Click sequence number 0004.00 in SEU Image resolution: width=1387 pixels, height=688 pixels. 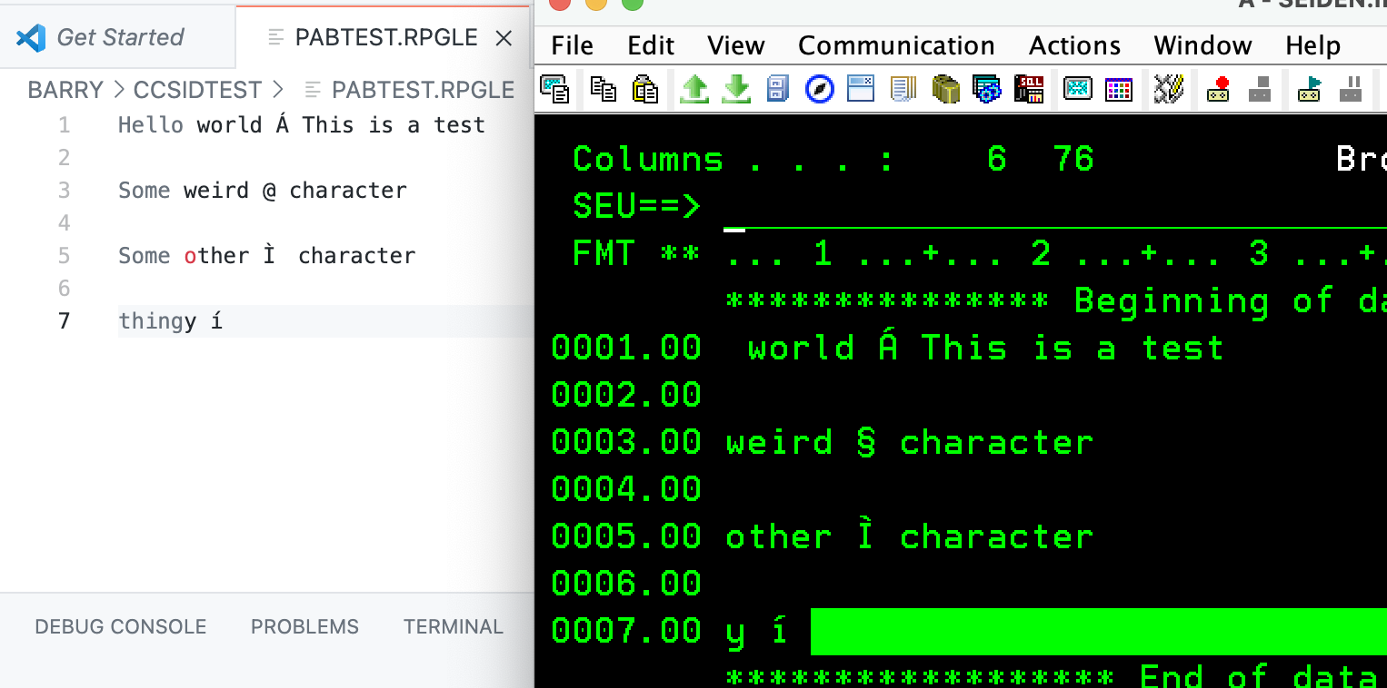coord(626,489)
